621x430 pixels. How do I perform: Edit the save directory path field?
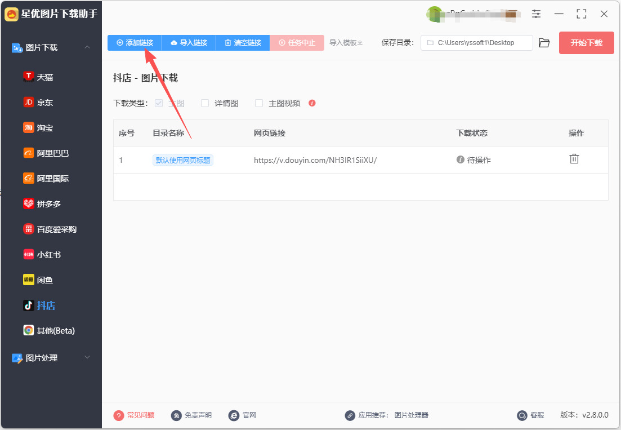476,43
